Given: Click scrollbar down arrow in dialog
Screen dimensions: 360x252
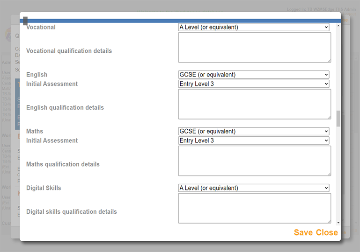Looking at the screenshot, I should pyautogui.click(x=338, y=223).
